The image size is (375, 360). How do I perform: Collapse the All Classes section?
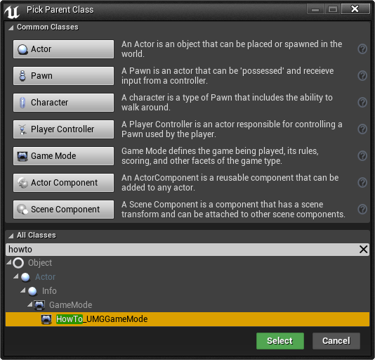point(11,236)
